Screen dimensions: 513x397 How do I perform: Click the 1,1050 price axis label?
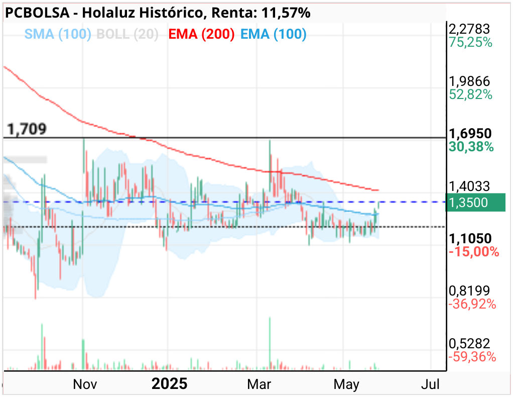coord(470,239)
